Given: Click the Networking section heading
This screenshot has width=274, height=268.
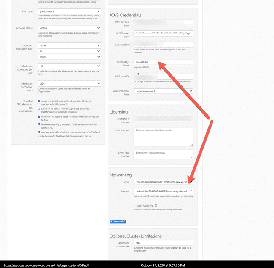Looking at the screenshot, I should pyautogui.click(x=121, y=175).
